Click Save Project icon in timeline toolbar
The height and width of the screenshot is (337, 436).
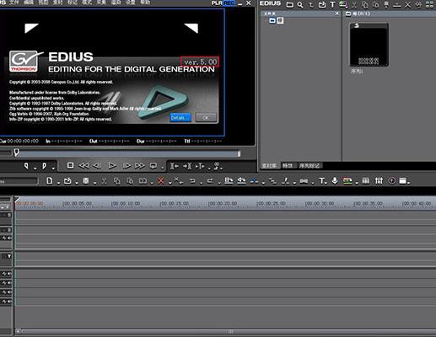86,180
